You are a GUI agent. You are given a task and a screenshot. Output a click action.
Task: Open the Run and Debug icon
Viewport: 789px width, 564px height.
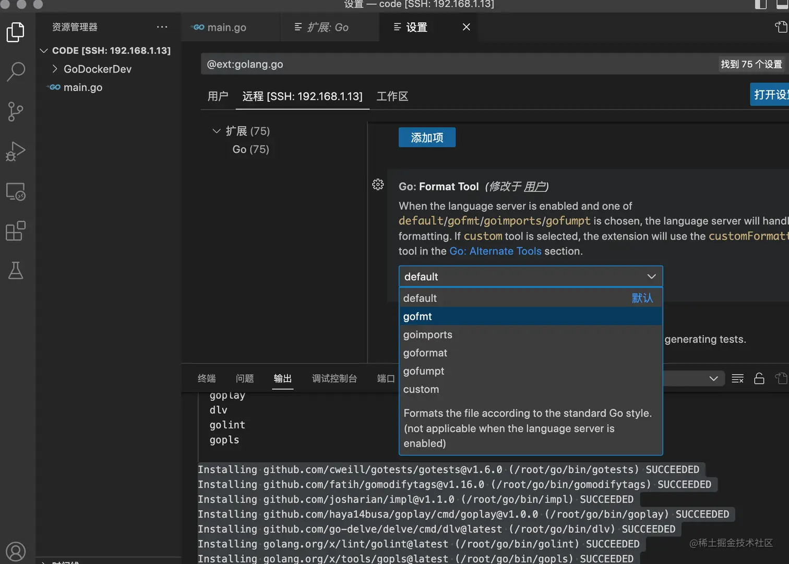(16, 151)
